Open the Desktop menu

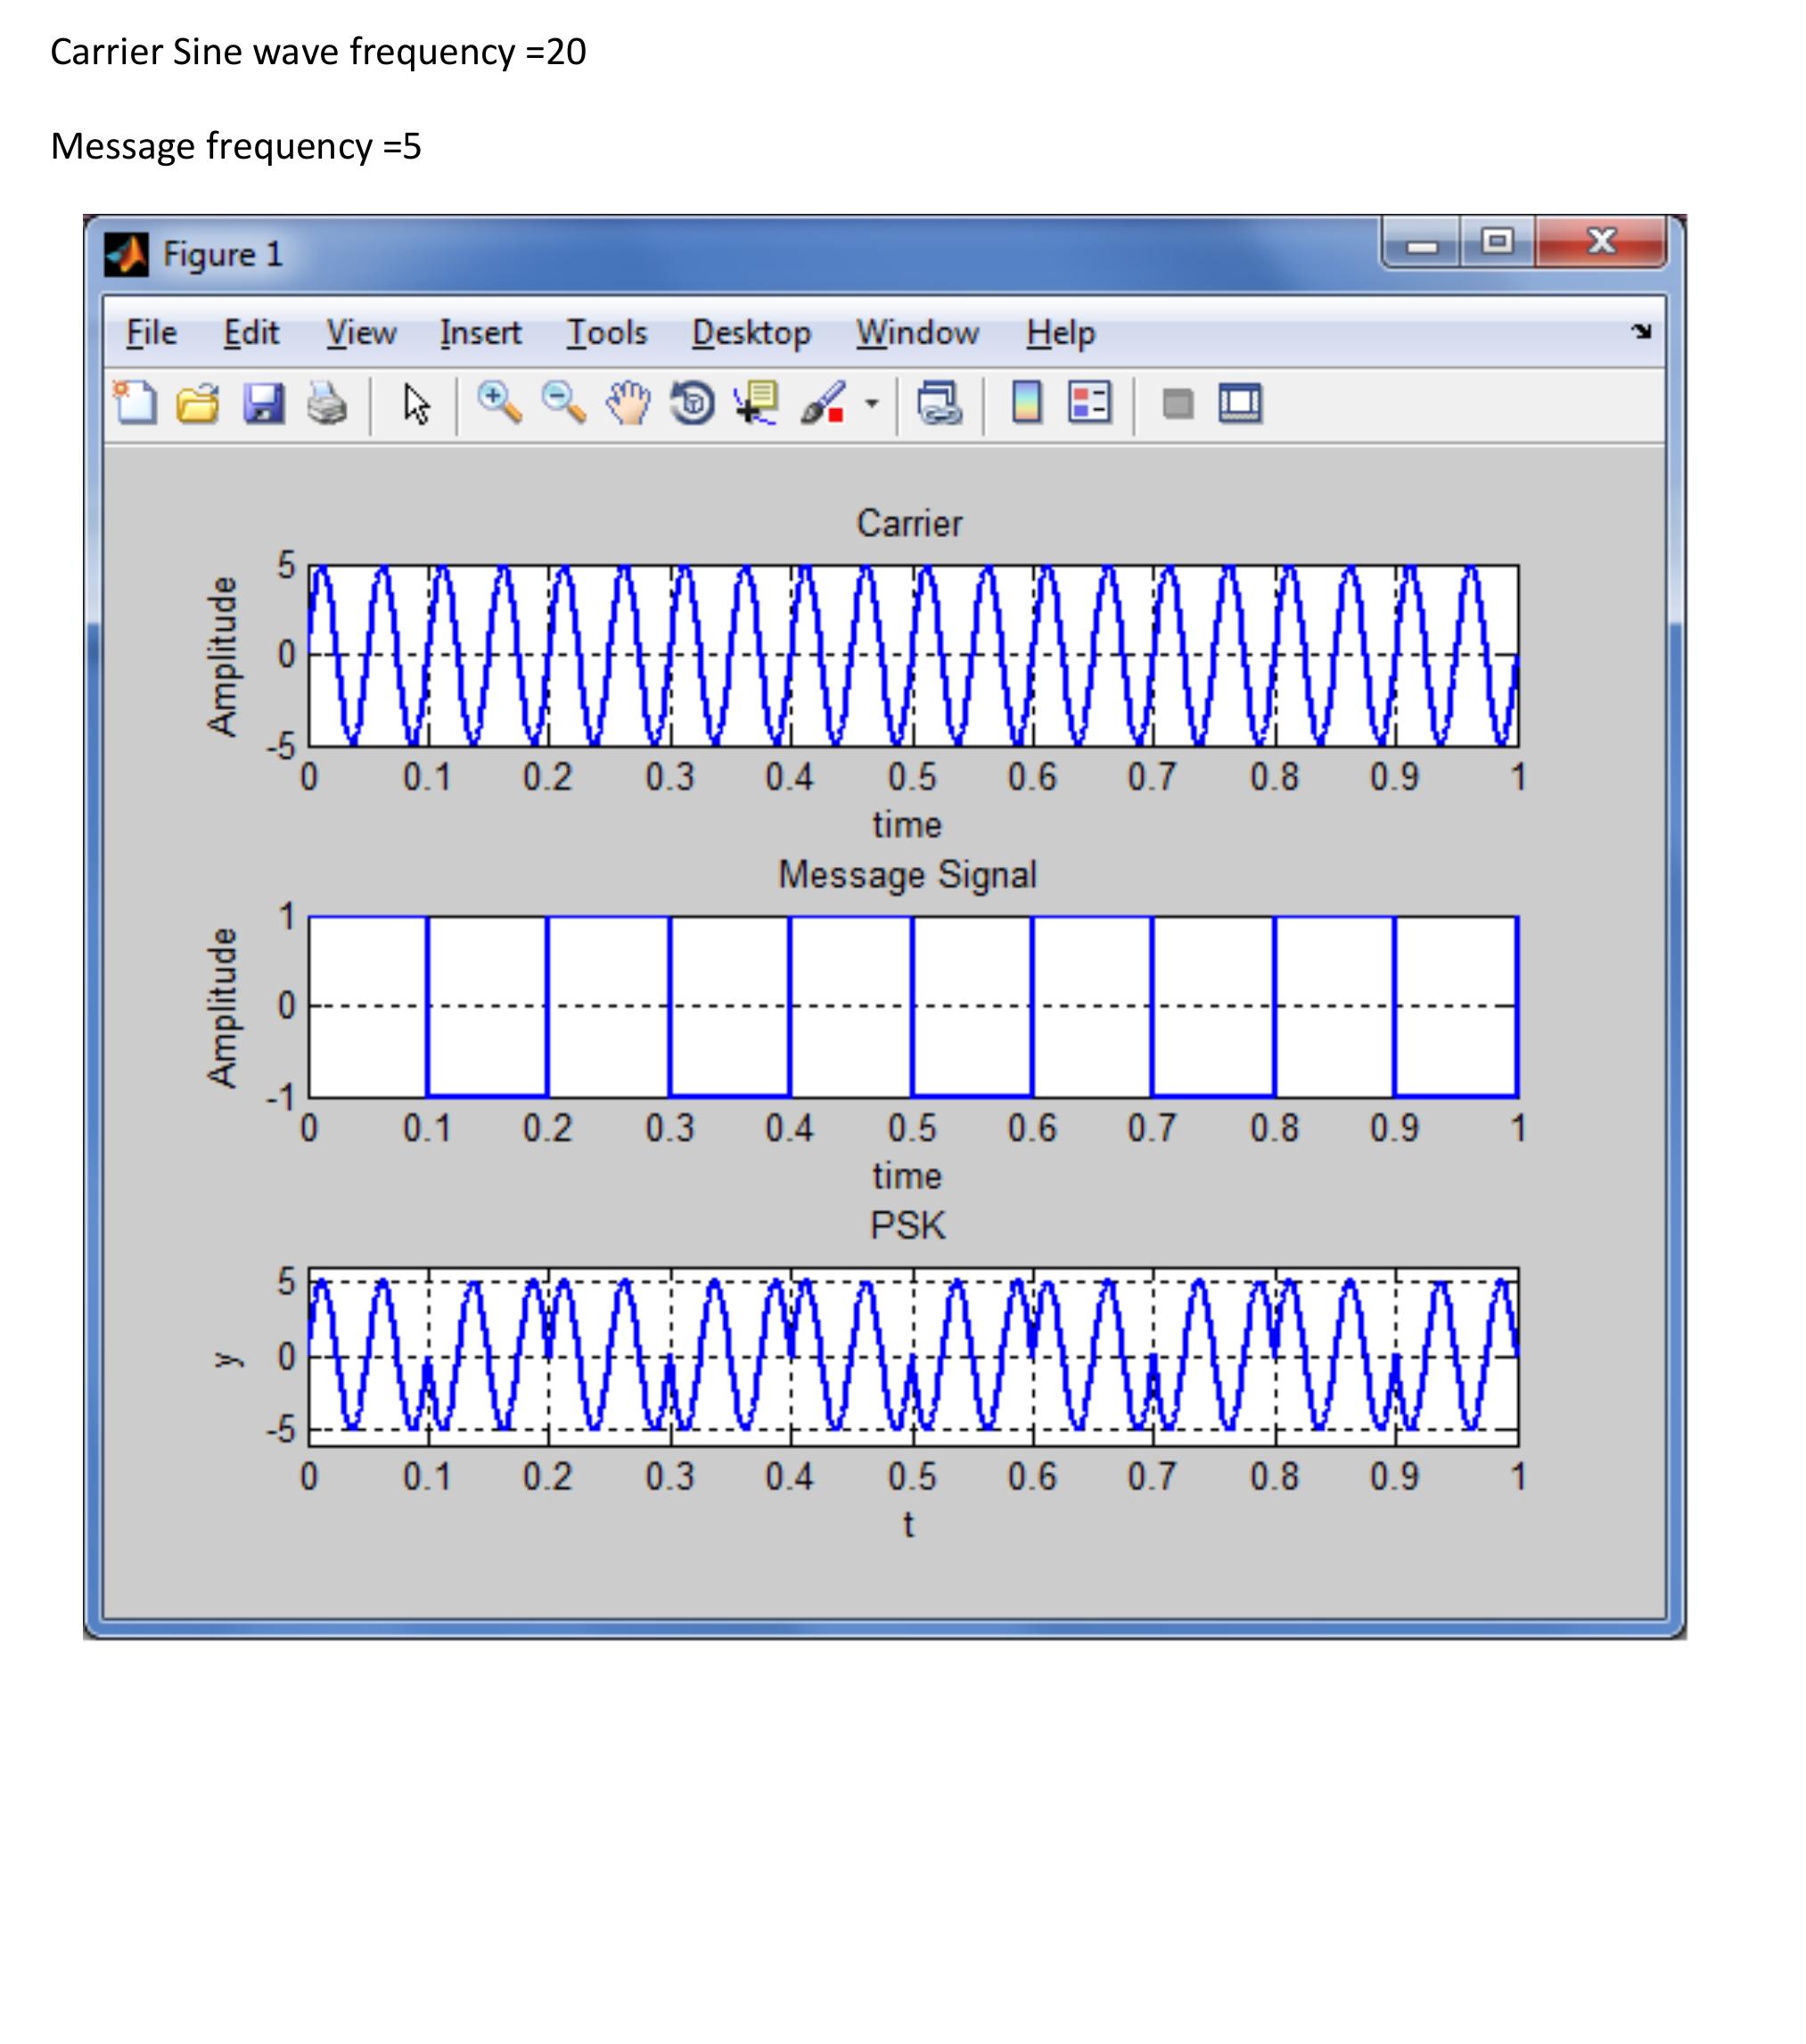click(751, 333)
